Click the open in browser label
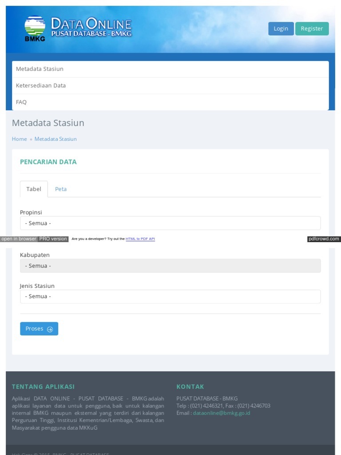Image resolution: width=341 pixels, height=455 pixels. [x=19, y=239]
